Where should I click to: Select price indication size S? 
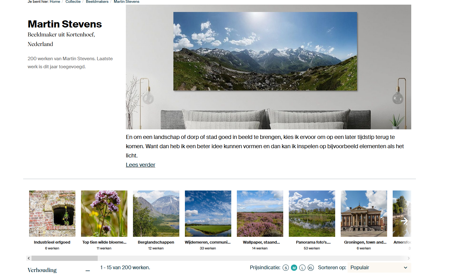click(286, 268)
